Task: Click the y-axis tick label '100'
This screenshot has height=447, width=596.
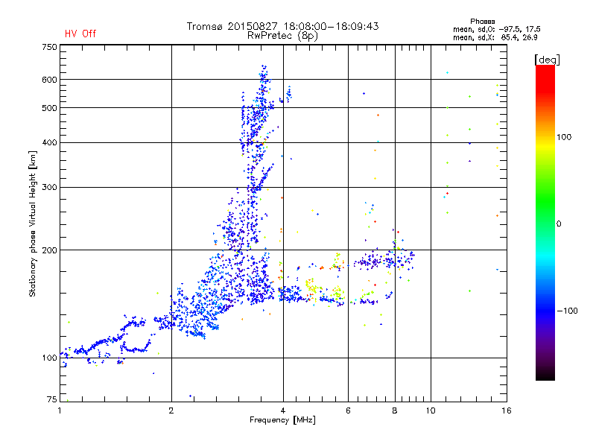Action: coord(50,358)
